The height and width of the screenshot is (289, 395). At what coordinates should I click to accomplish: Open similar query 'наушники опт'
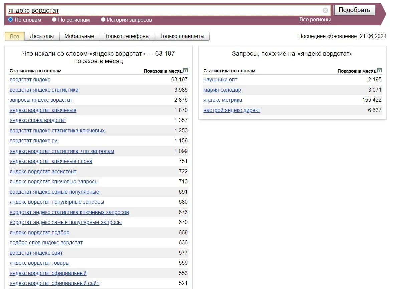(x=220, y=80)
